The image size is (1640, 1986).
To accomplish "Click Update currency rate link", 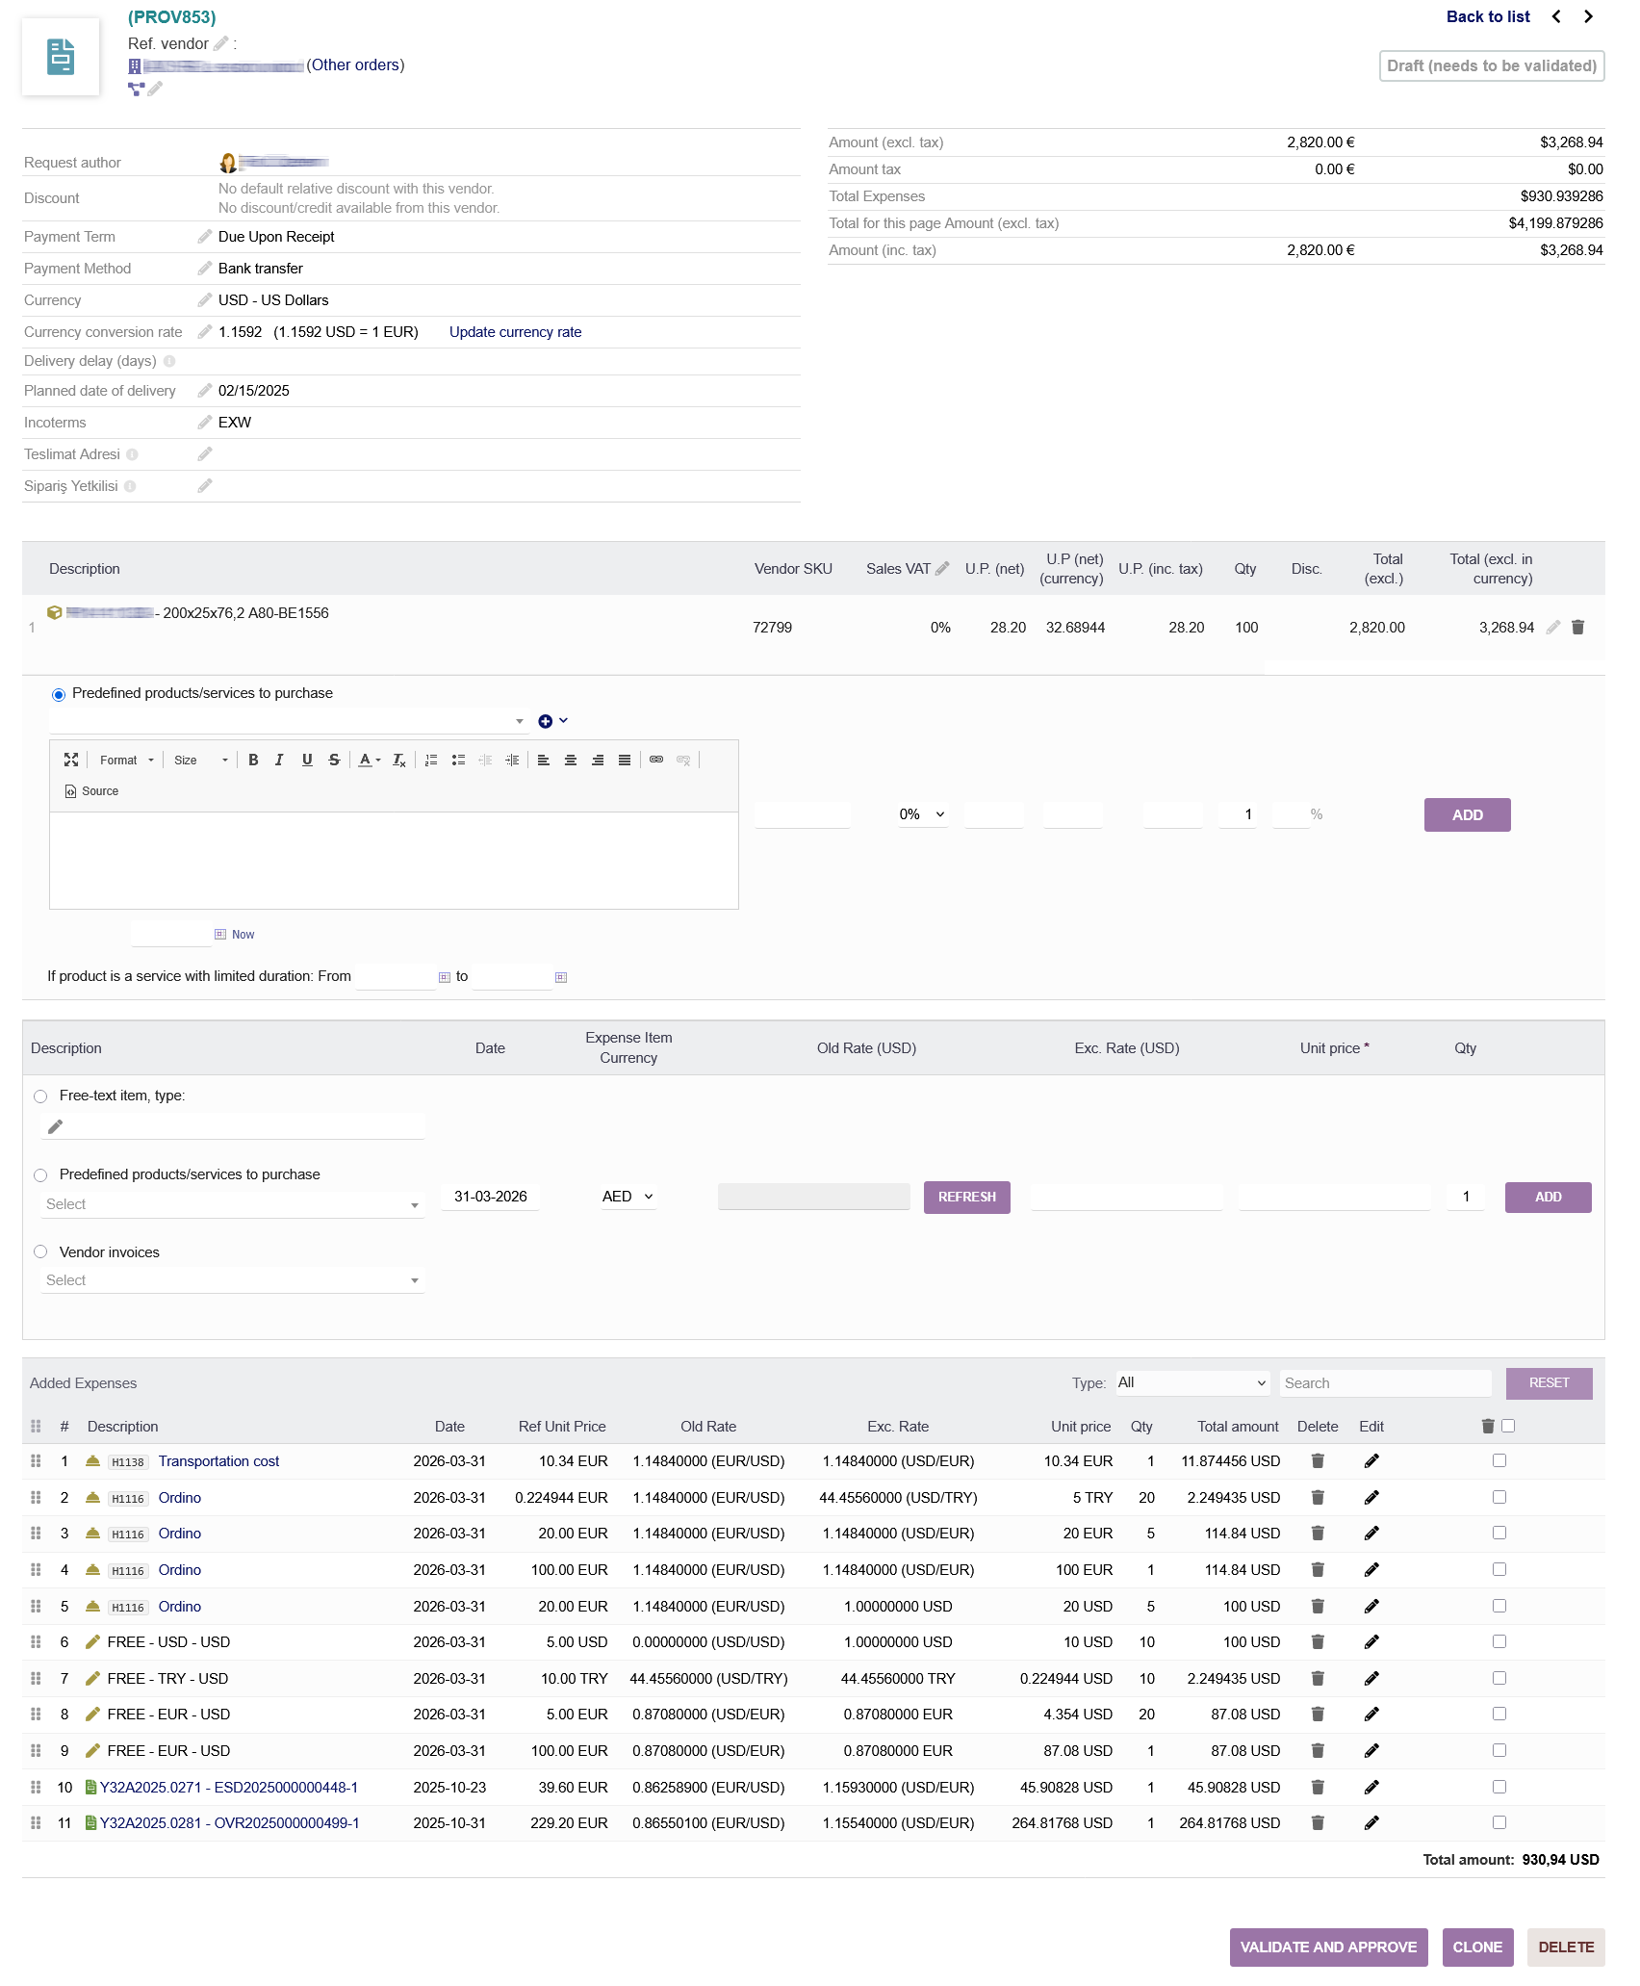I will tap(515, 332).
